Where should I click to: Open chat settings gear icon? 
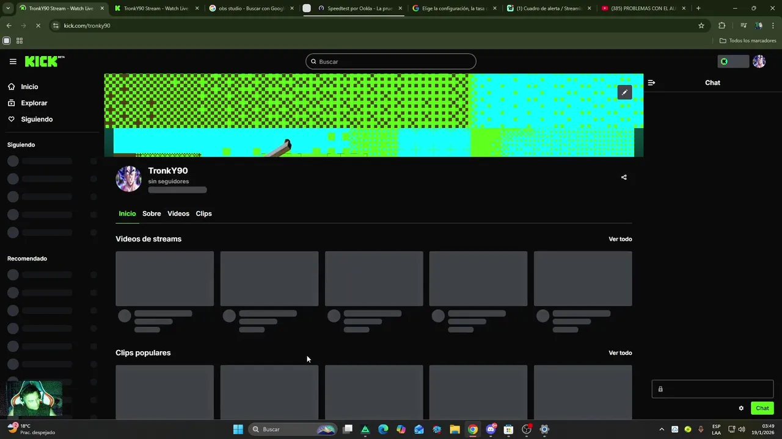[x=741, y=409]
